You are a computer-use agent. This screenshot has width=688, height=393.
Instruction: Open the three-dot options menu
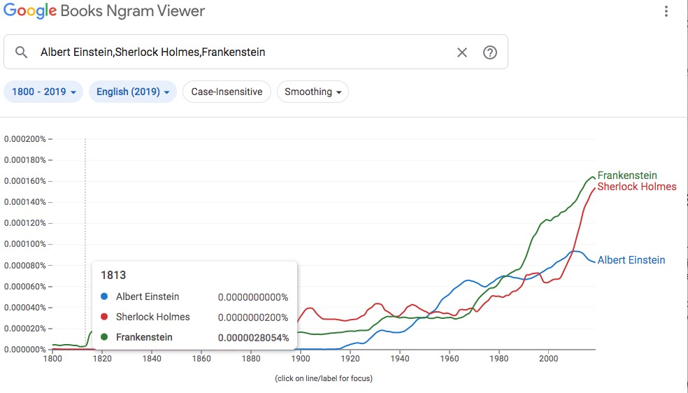tap(666, 12)
